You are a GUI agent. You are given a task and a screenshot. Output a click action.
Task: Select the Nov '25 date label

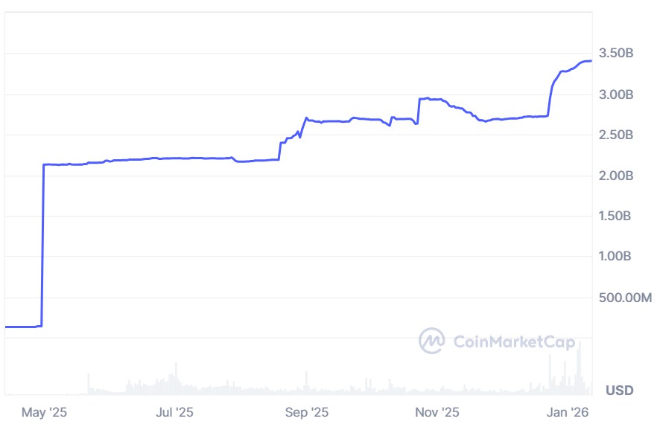click(x=437, y=411)
